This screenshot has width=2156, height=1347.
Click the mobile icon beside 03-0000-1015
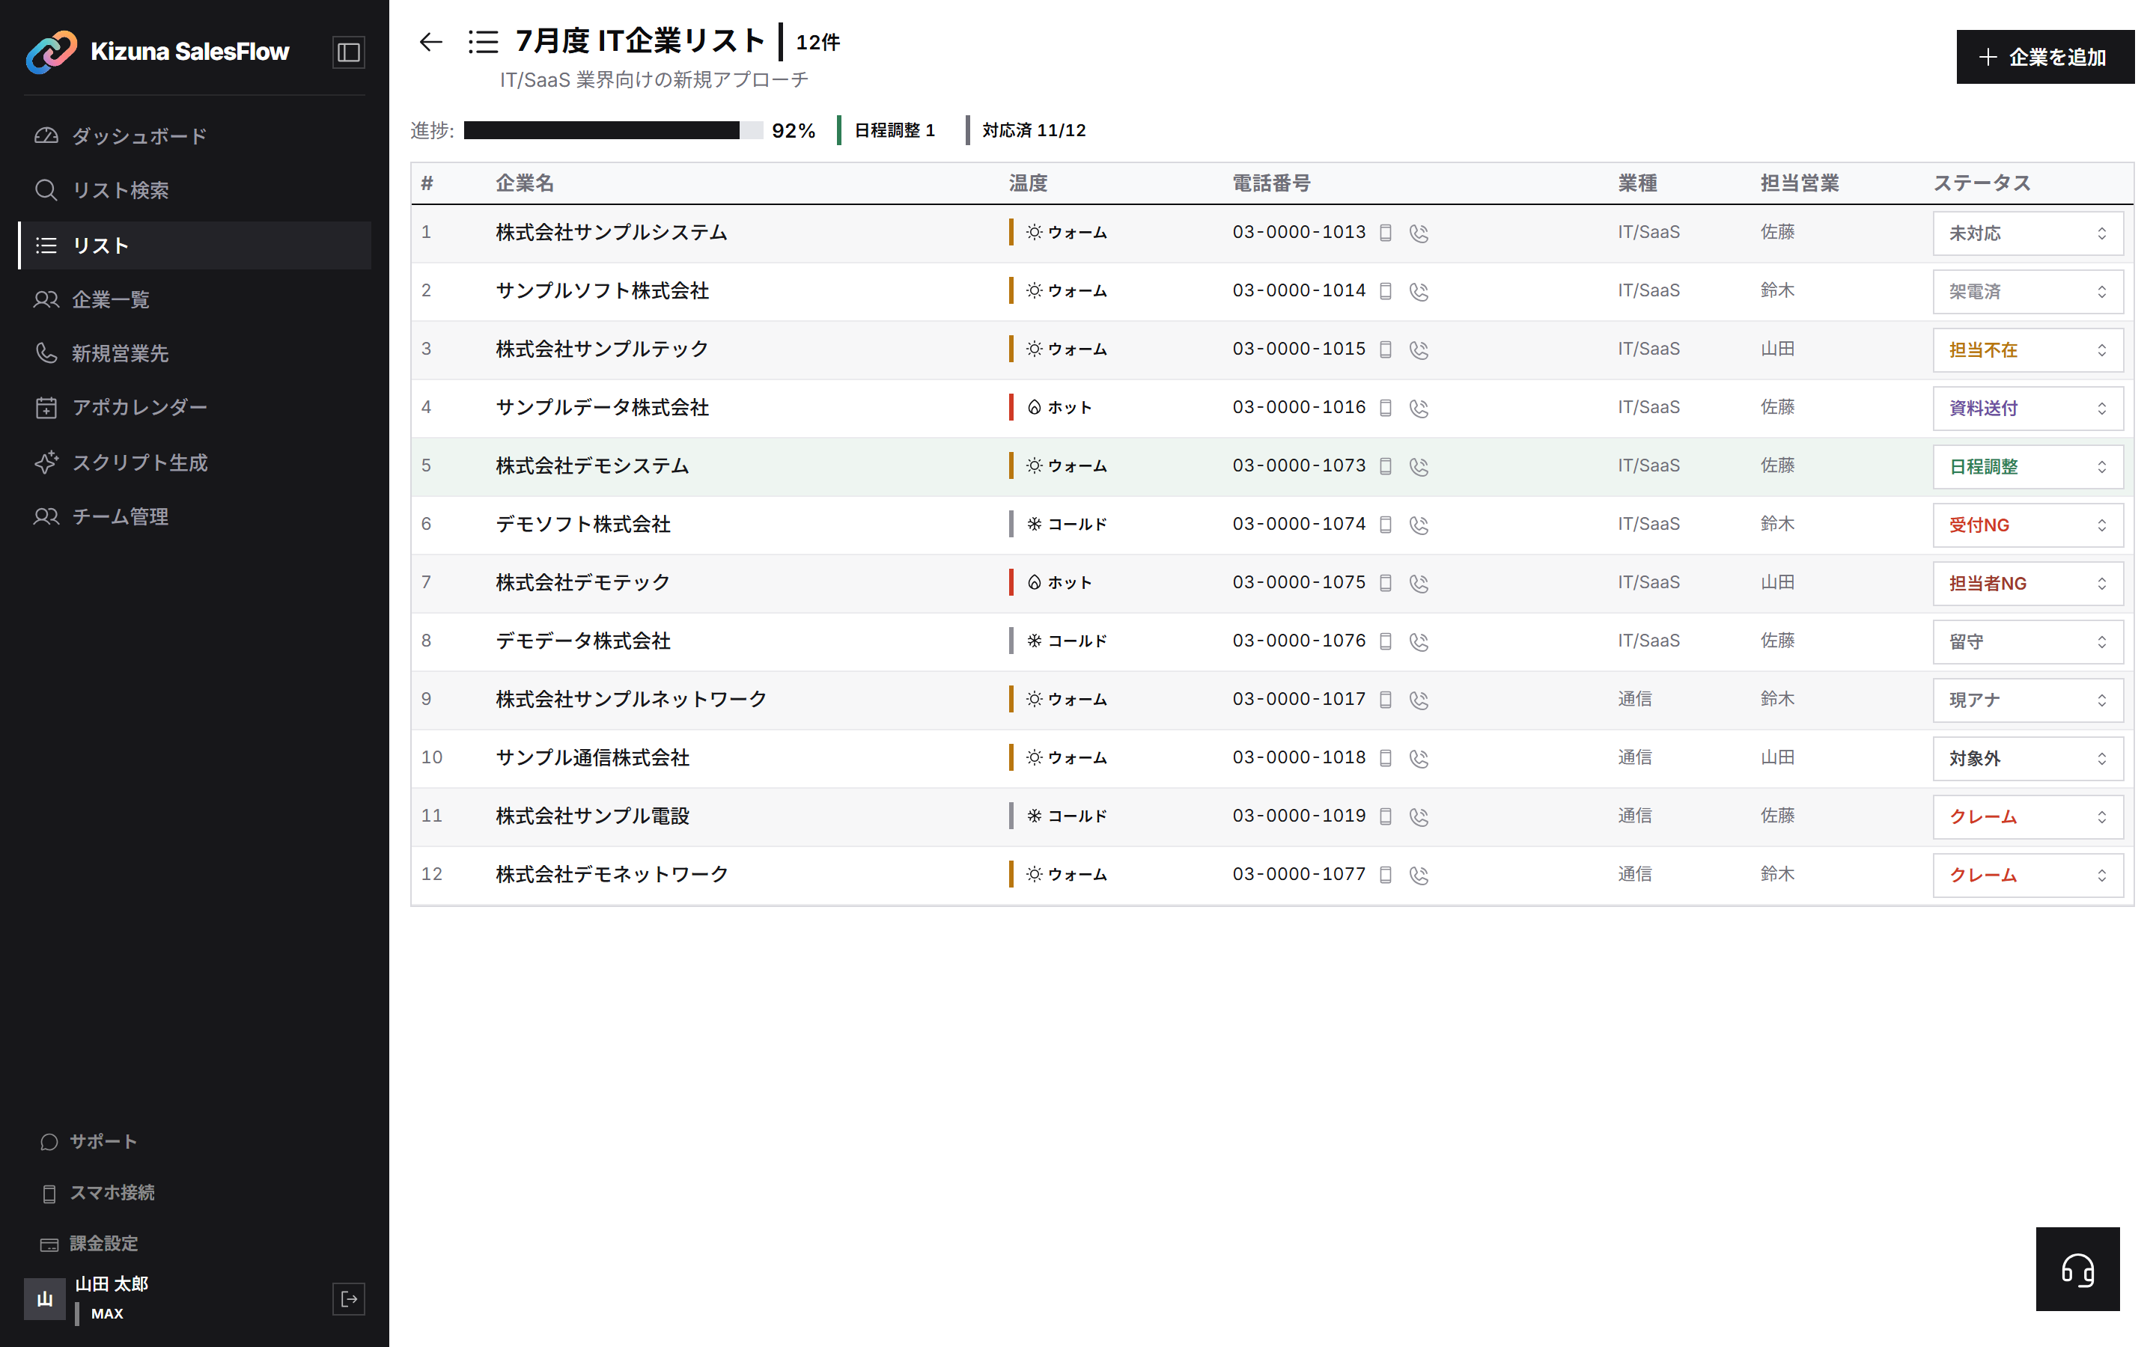pyautogui.click(x=1386, y=349)
